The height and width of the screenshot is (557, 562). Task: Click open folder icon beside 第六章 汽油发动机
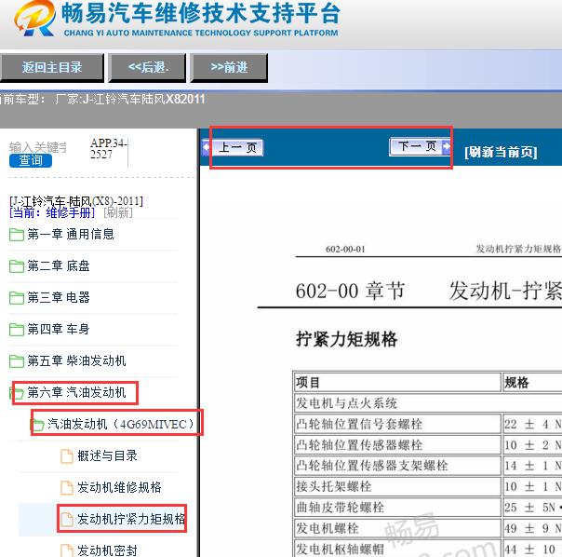pos(17,393)
